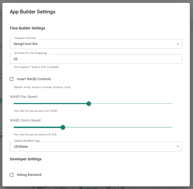Viewport: 193px width, 189px height.
Task: Click the arrow icon in Viewport Controls
Action: point(178,44)
